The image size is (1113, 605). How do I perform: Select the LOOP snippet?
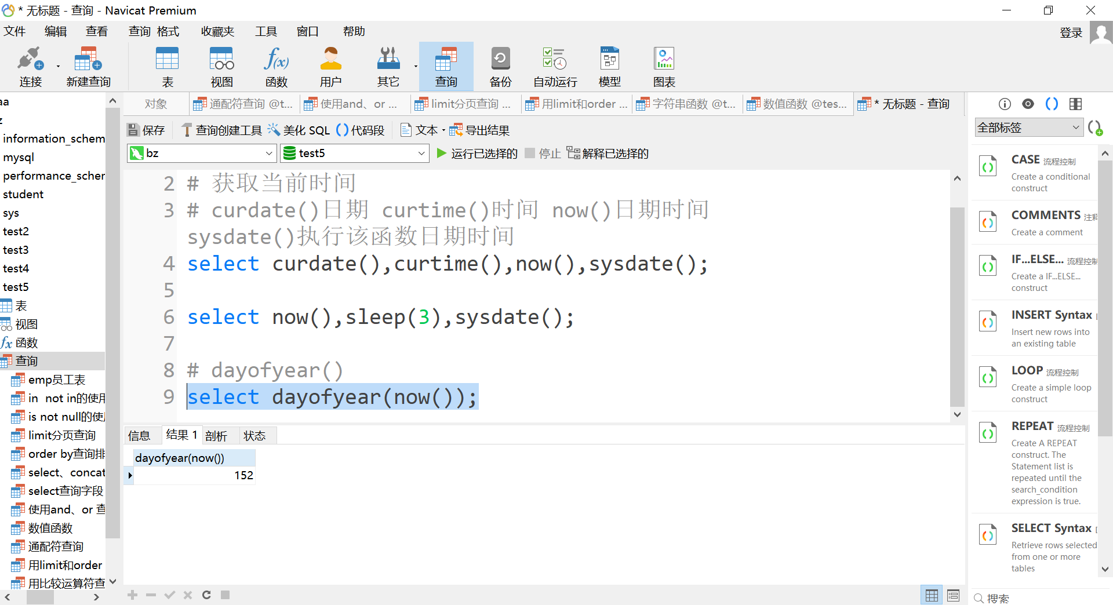[1035, 383]
